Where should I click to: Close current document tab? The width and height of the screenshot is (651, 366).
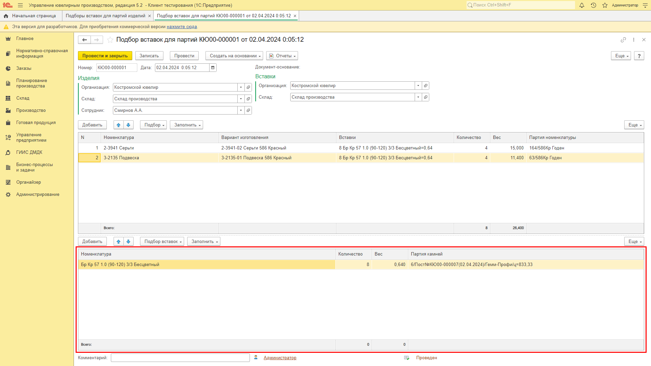tap(295, 16)
